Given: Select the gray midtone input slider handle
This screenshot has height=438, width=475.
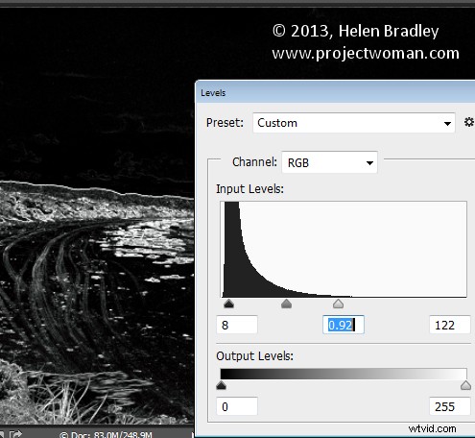Looking at the screenshot, I should coord(286,304).
